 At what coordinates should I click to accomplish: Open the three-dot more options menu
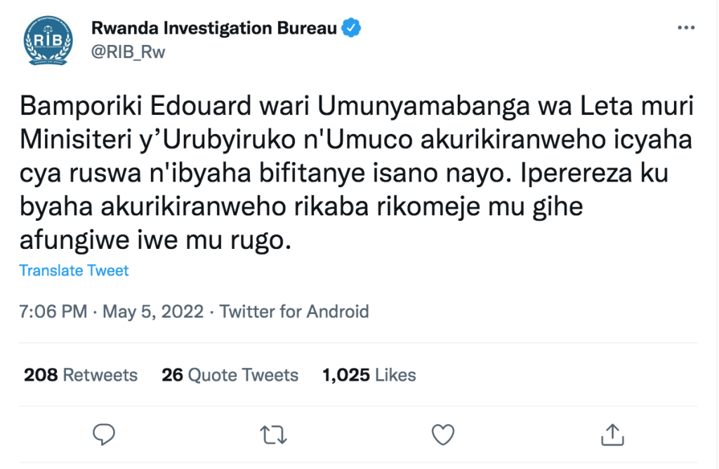click(x=686, y=28)
